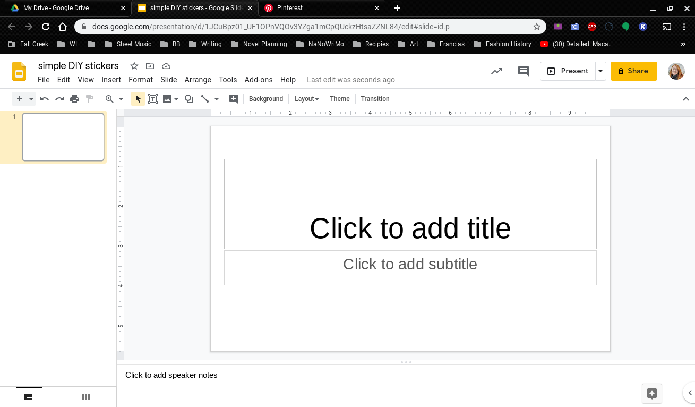695x407 pixels.
Task: Click the Move to folder icon
Action: coord(149,66)
